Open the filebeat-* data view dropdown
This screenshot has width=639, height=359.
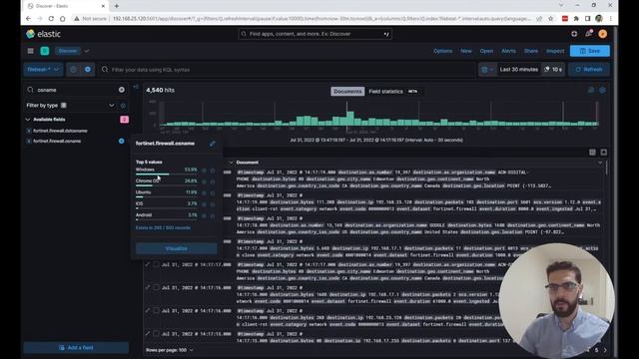(x=43, y=70)
